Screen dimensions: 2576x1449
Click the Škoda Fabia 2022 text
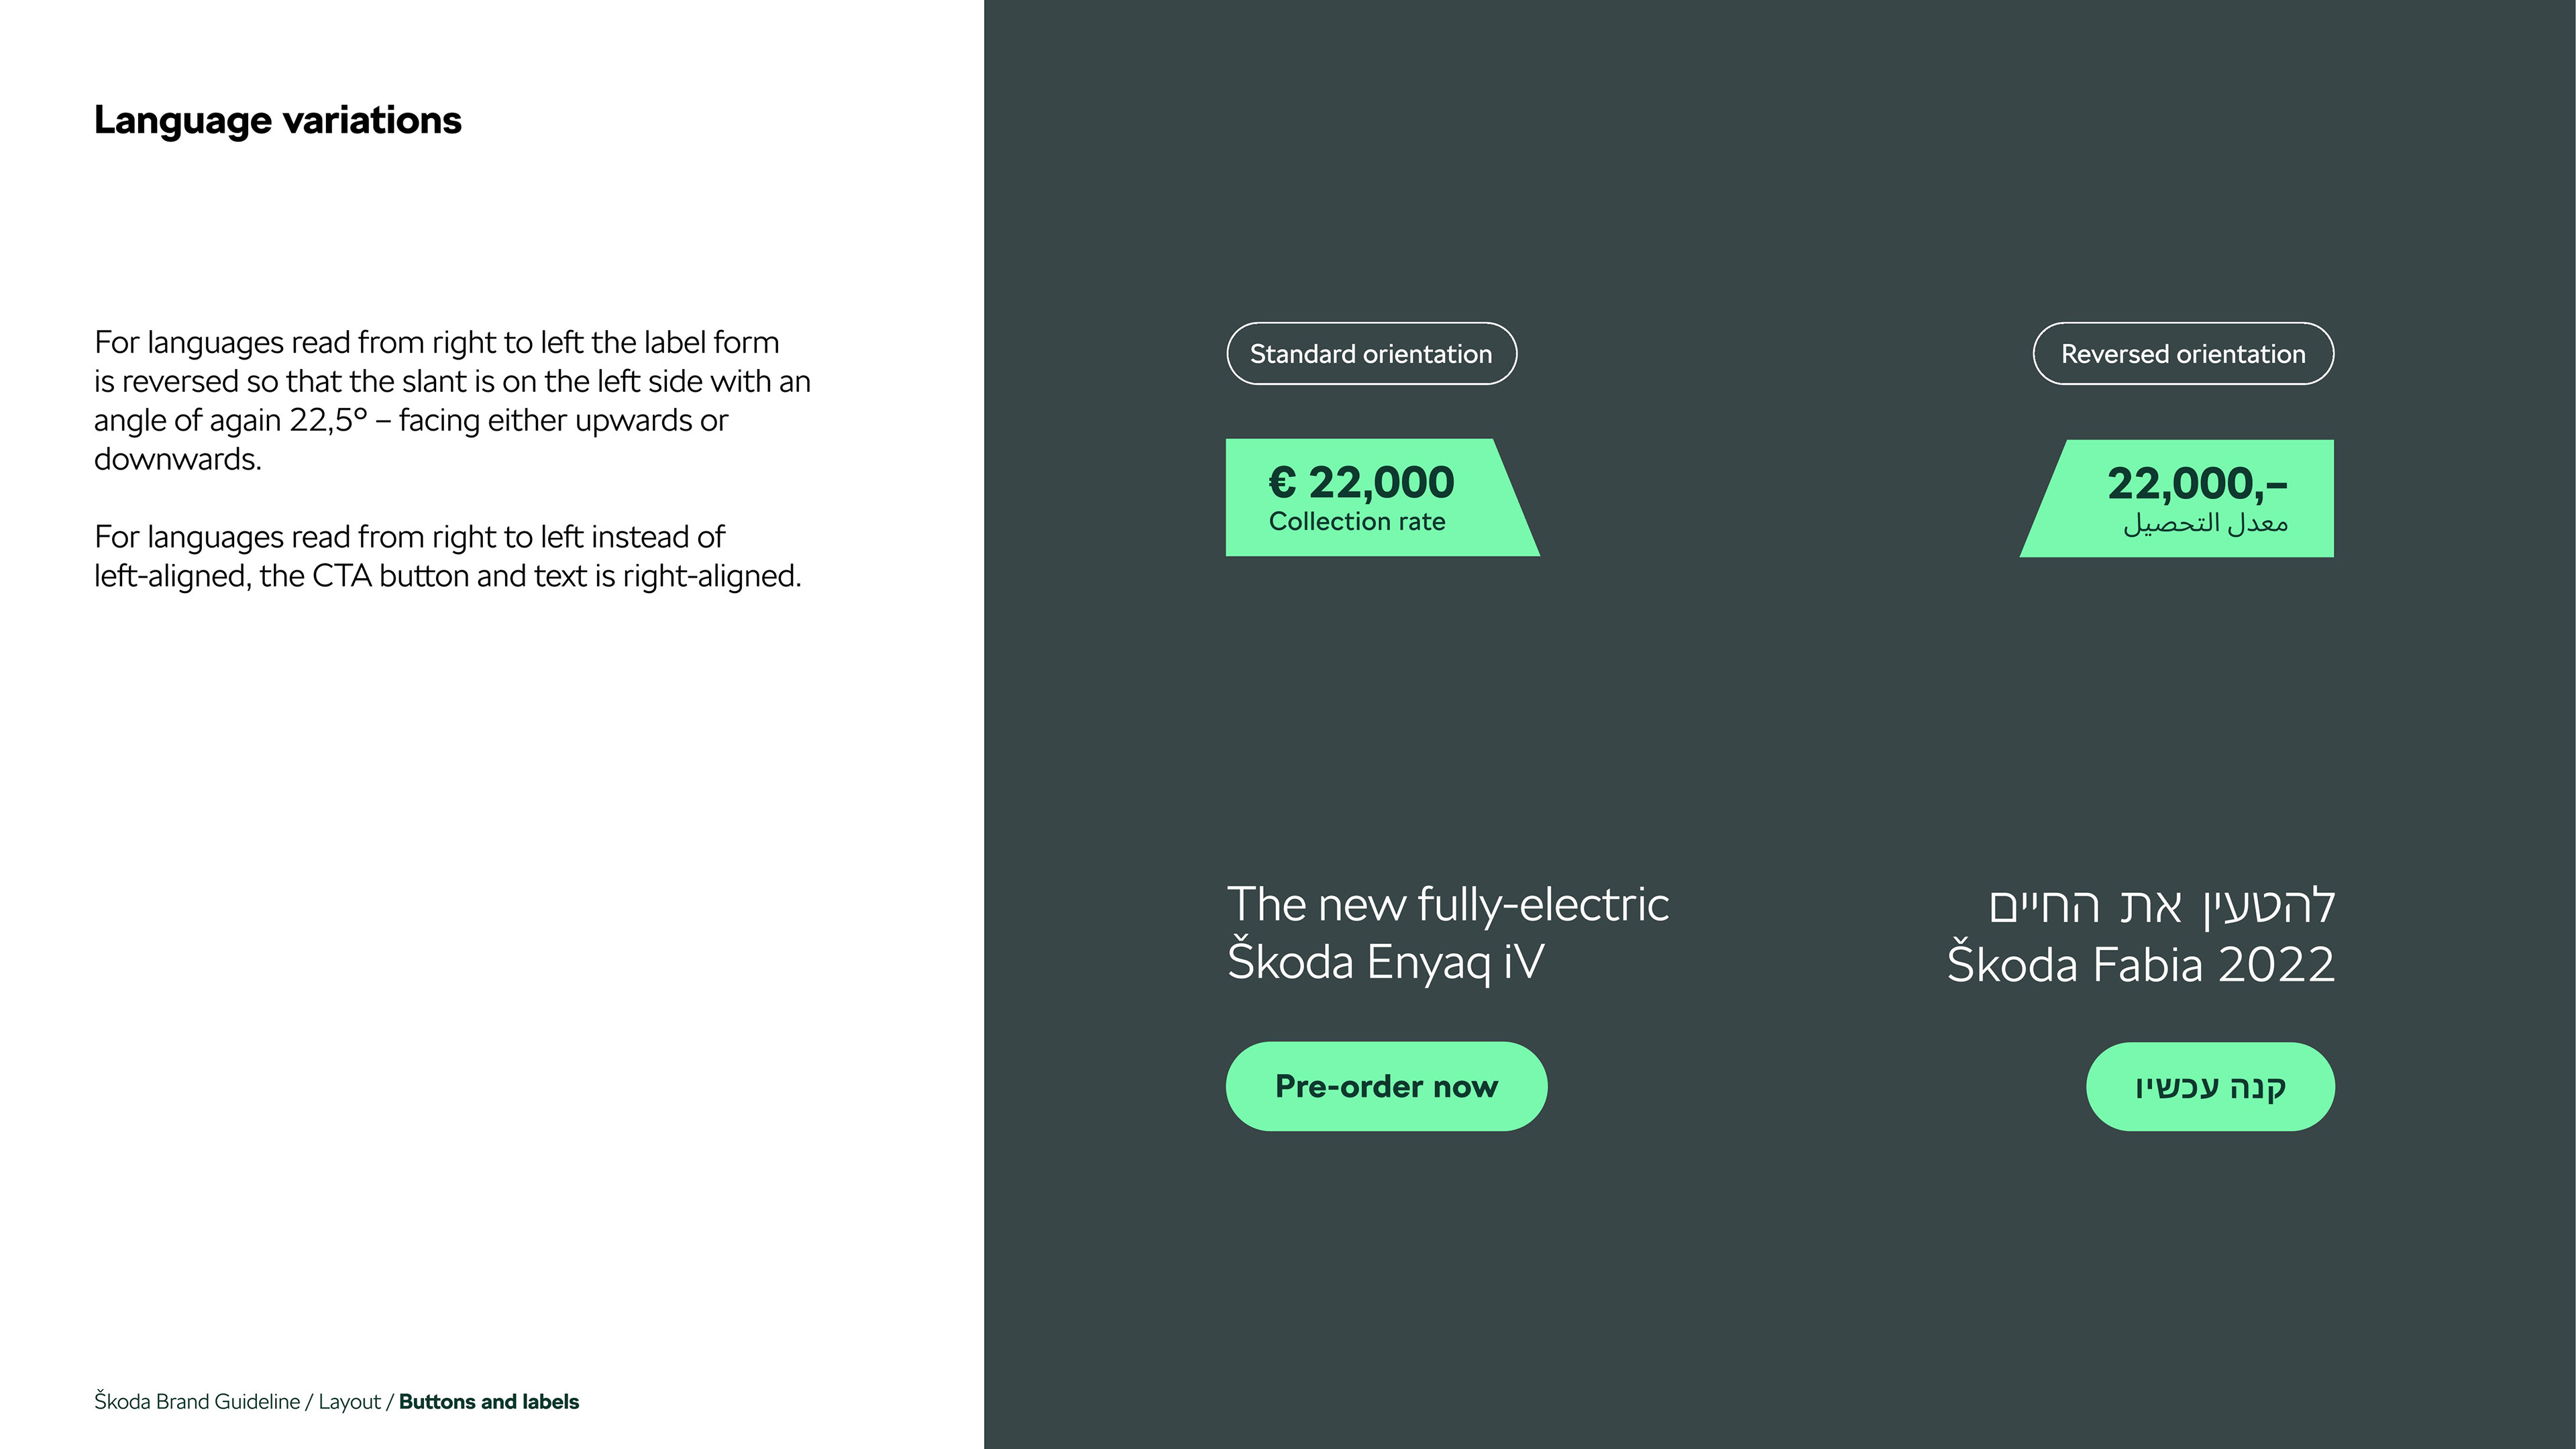tap(2141, 965)
